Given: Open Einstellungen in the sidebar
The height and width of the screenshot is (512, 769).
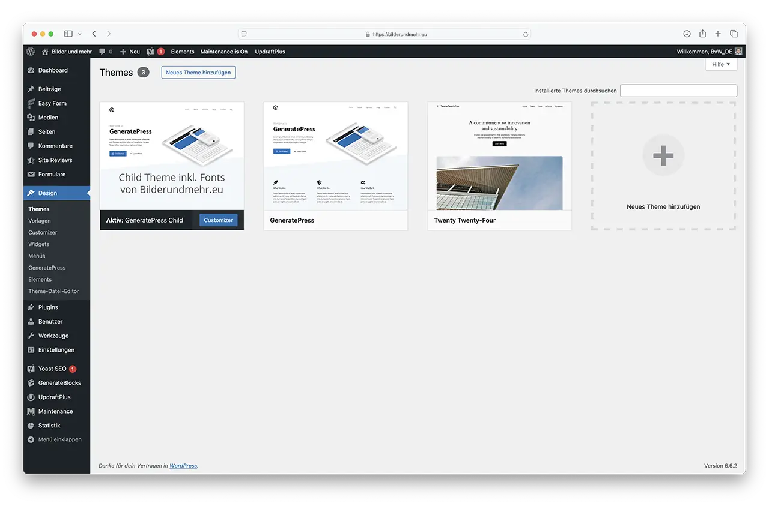Looking at the screenshot, I should (x=57, y=350).
